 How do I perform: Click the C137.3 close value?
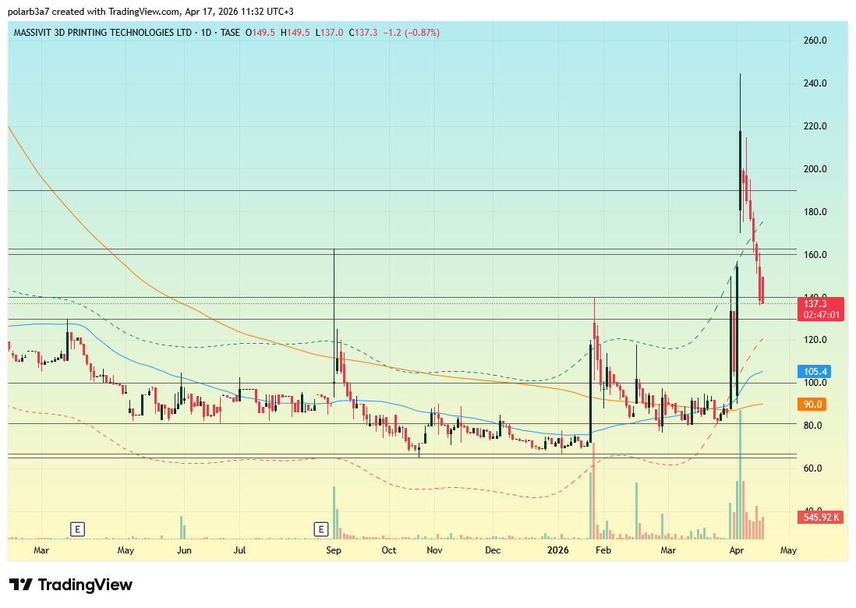pyautogui.click(x=363, y=33)
